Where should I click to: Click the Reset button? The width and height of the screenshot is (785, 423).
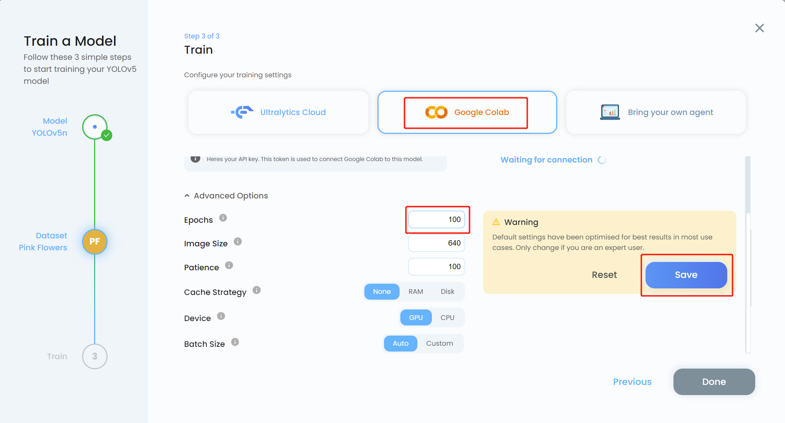pos(604,275)
